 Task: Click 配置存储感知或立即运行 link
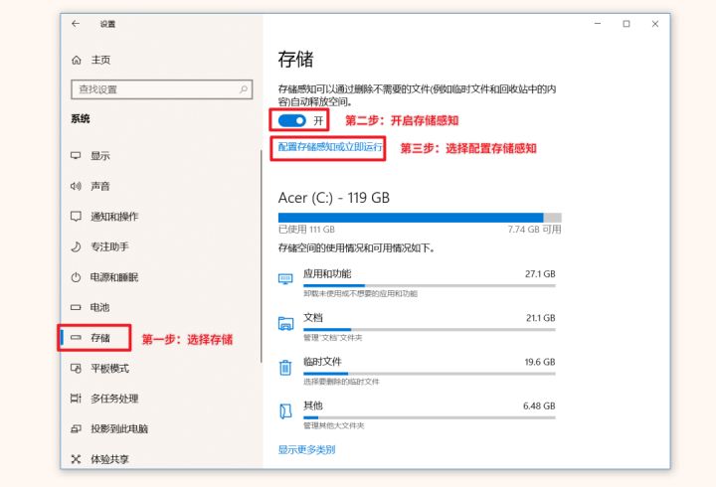click(330, 147)
